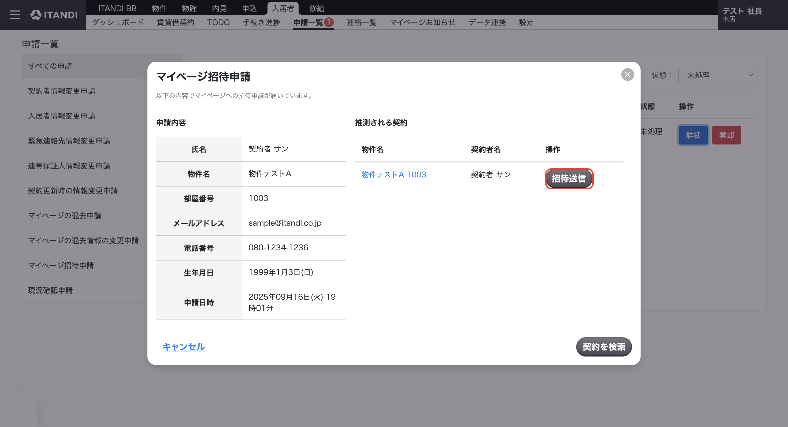Viewport: 788px width, 427px height.
Task: Open the 設定 menu item
Action: pos(526,22)
